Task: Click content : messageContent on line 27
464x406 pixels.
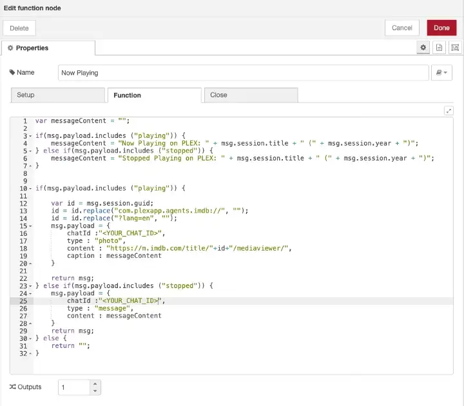Action: tap(114, 316)
